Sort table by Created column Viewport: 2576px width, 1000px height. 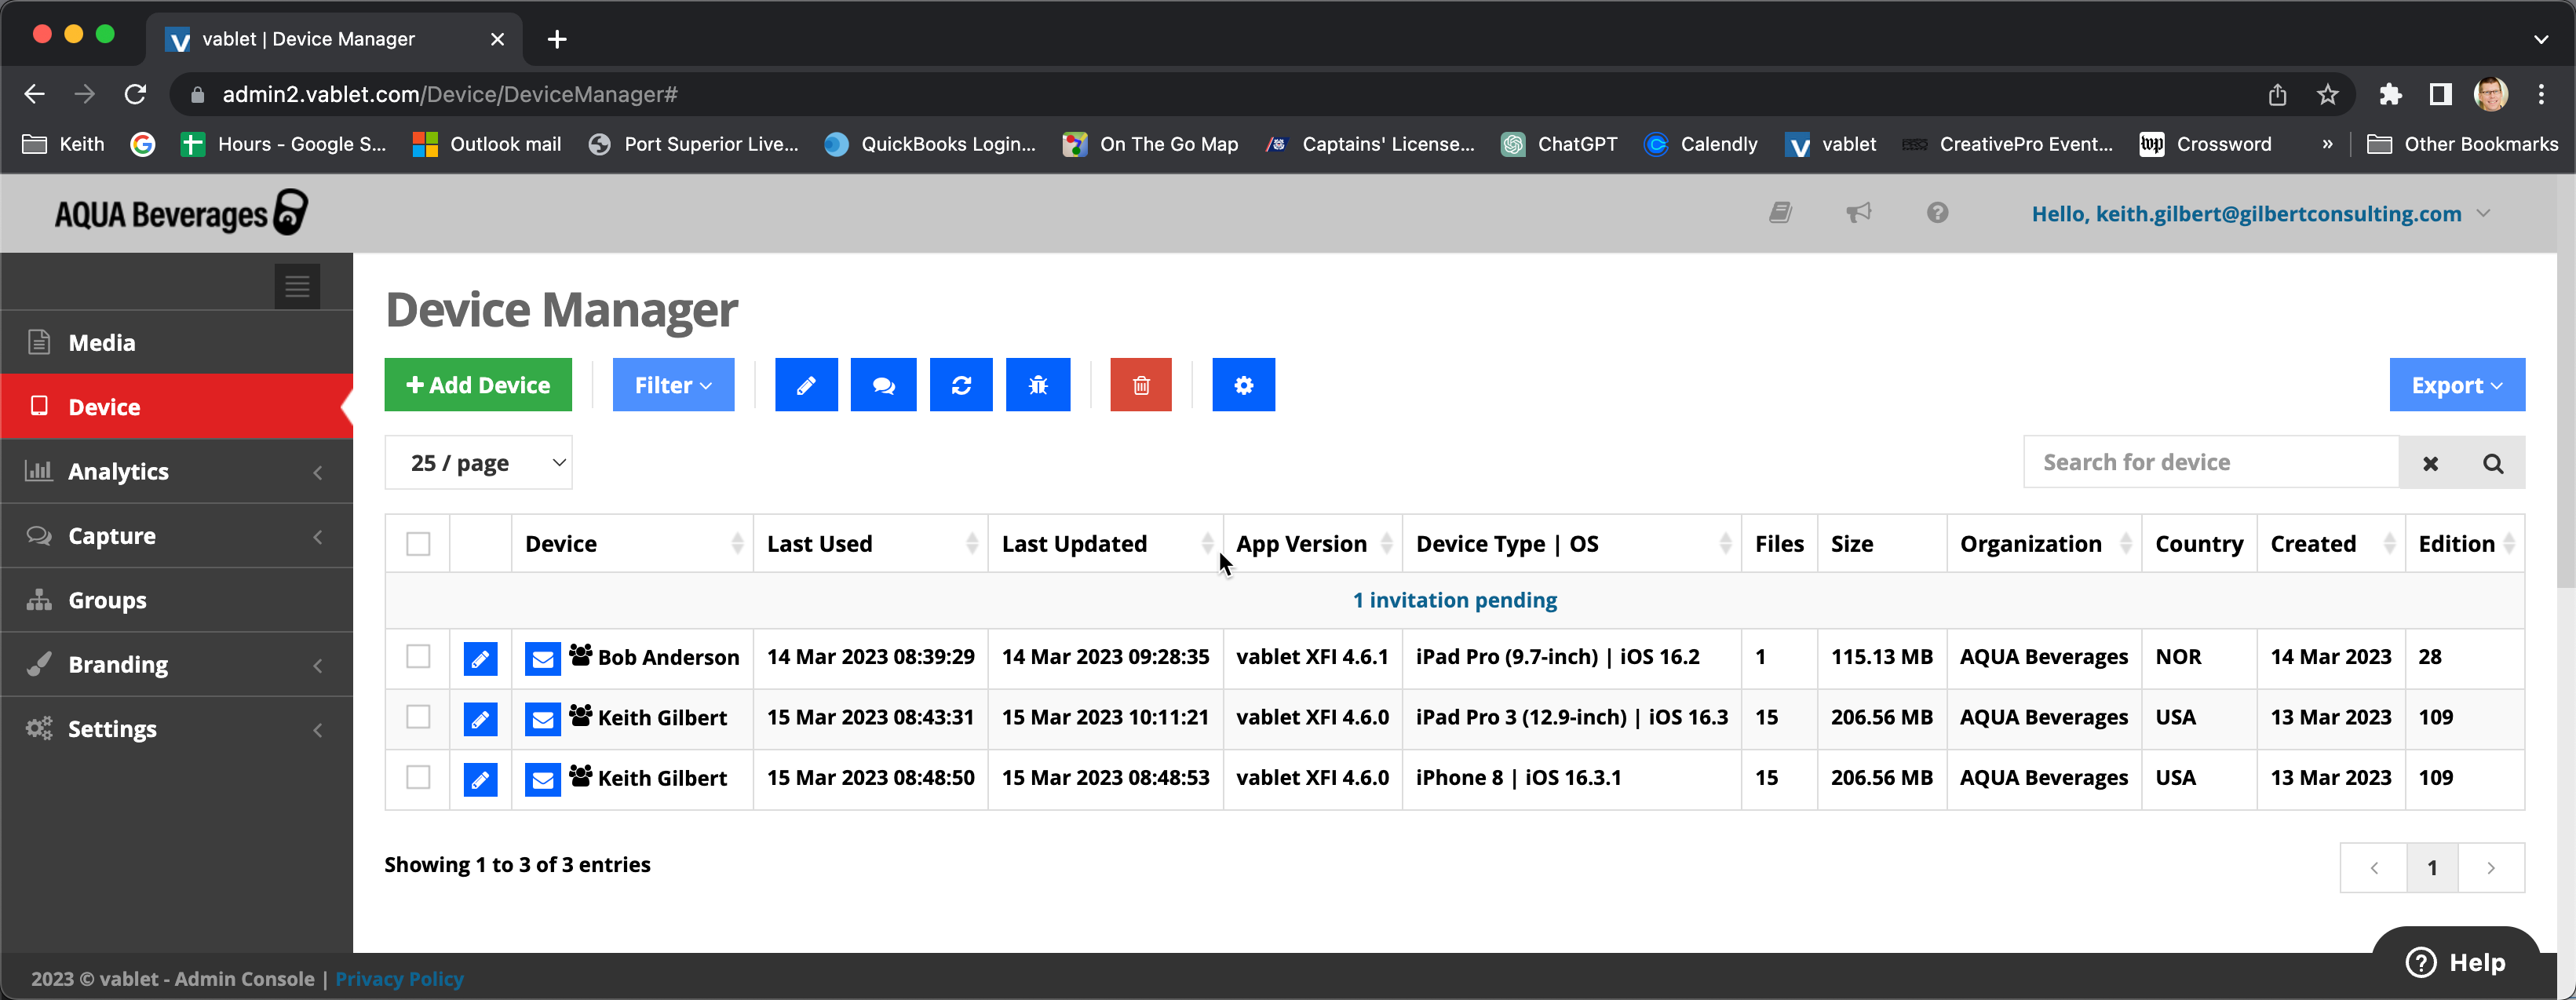[2331, 544]
